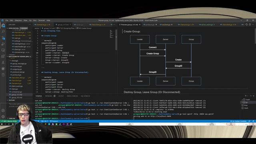Image resolution: width=256 pixels, height=144 pixels.
Task: Click Connect in the status bar
Action: (x=54, y=121)
